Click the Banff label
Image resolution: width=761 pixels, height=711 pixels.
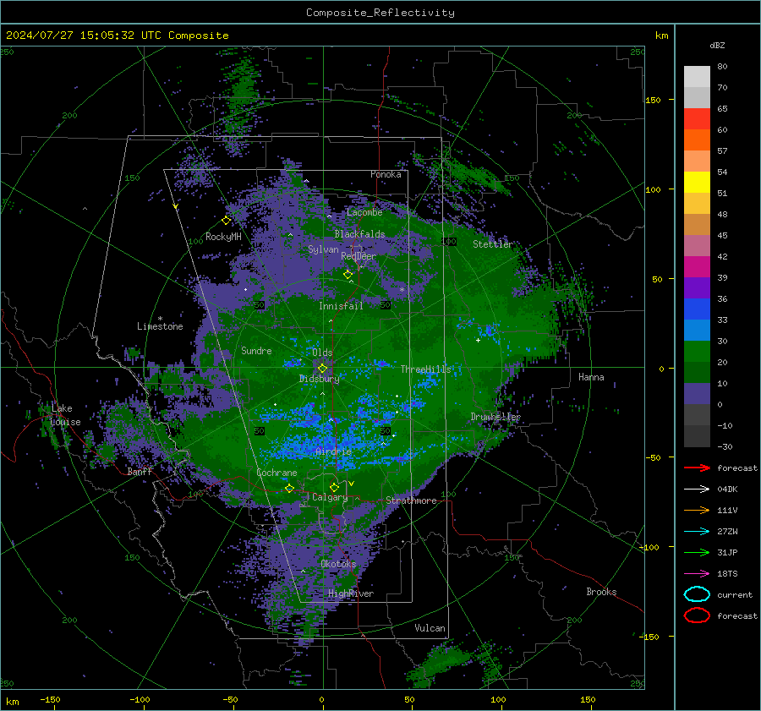coord(140,472)
